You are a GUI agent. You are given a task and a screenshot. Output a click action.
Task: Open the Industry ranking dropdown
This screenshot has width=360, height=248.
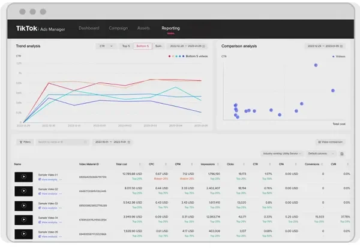click(282, 153)
